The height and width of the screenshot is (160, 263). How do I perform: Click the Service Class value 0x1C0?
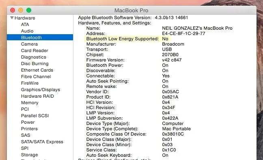click(169, 150)
